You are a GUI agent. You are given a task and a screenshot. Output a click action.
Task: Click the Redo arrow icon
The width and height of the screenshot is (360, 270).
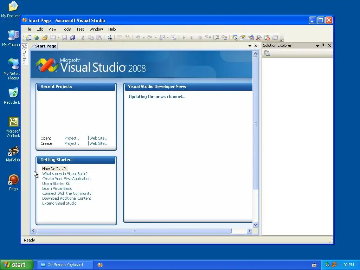click(150, 38)
